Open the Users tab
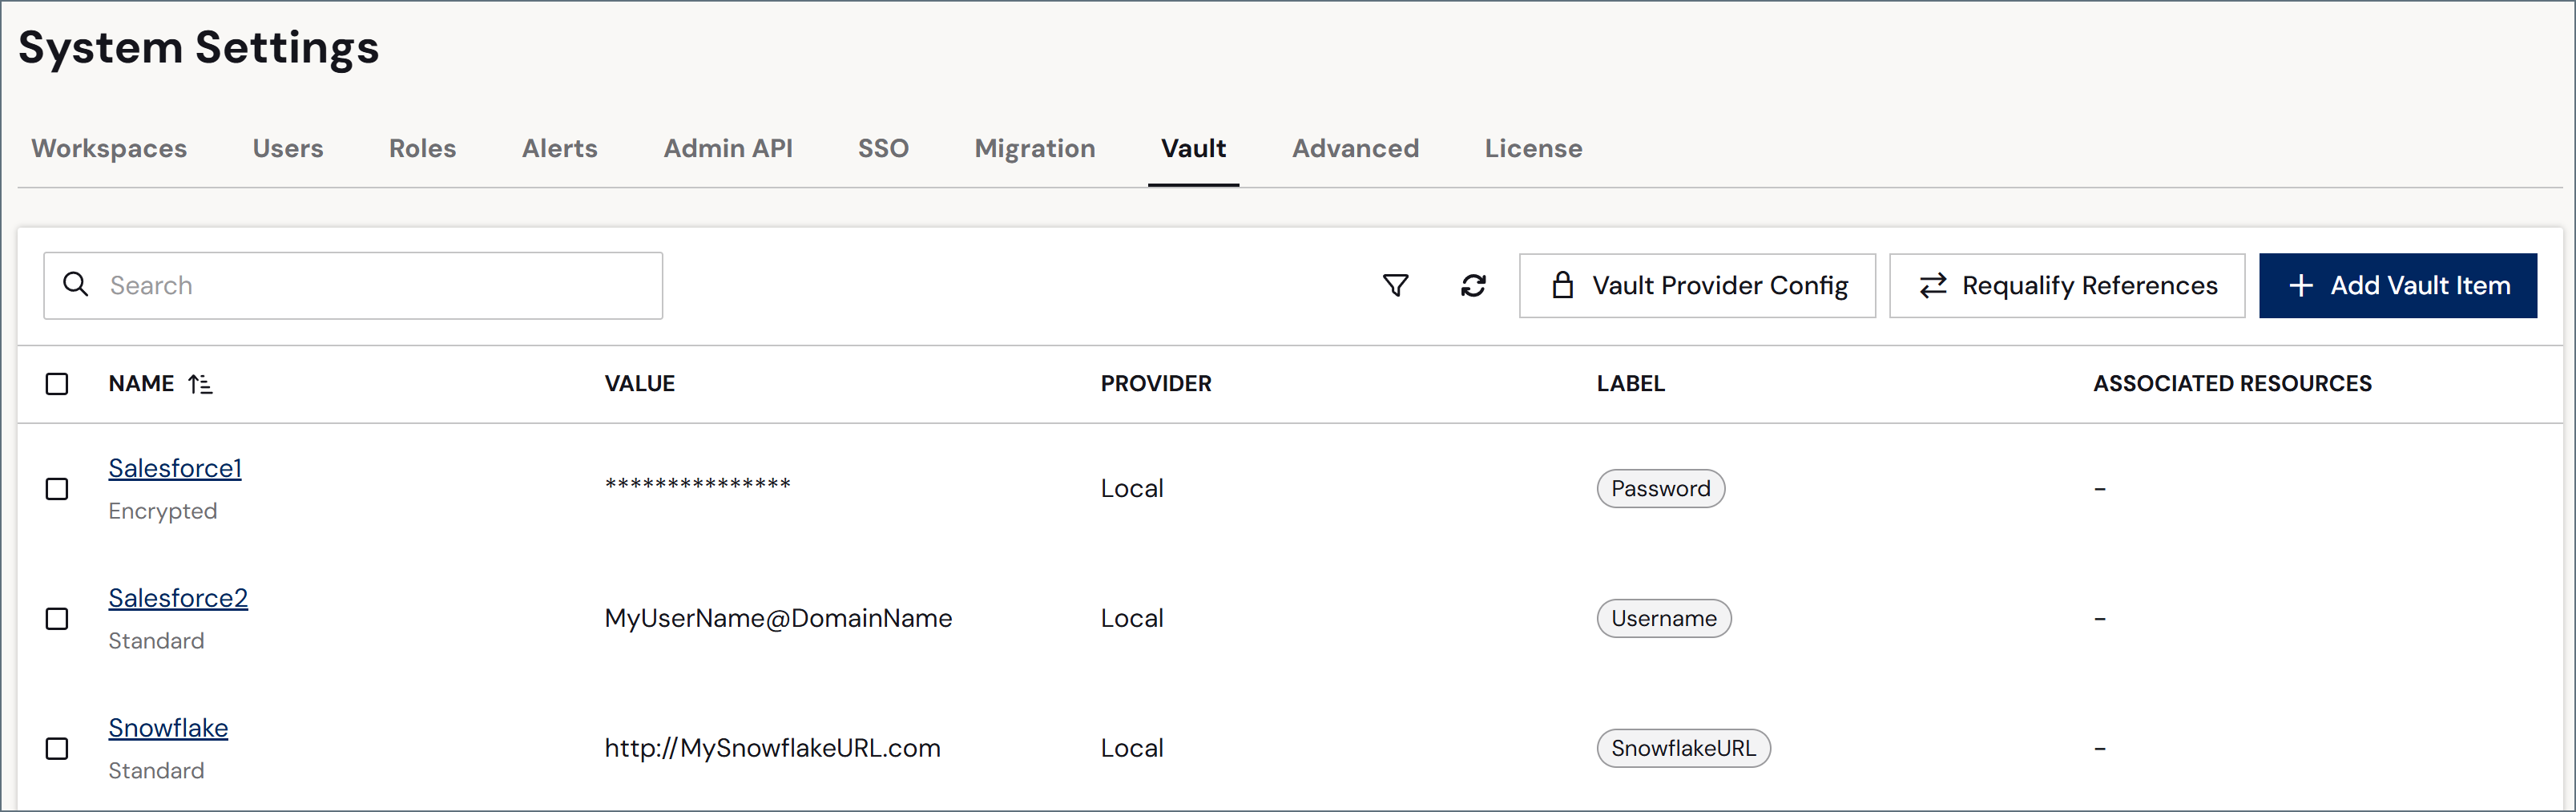 click(x=288, y=149)
